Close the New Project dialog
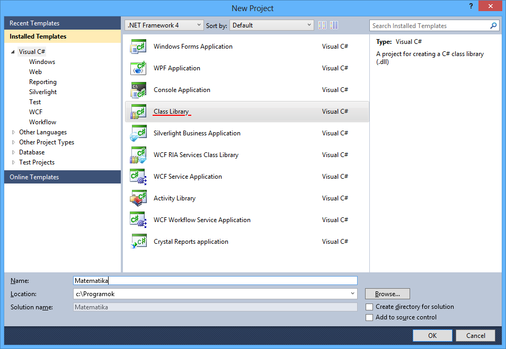The height and width of the screenshot is (349, 506). coord(490,6)
